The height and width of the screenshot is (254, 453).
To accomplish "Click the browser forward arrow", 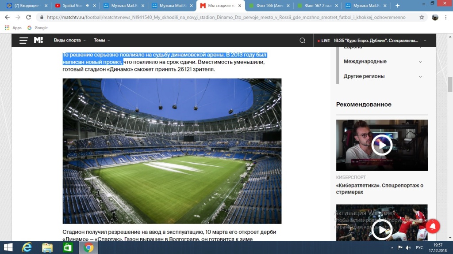I will click(x=18, y=17).
